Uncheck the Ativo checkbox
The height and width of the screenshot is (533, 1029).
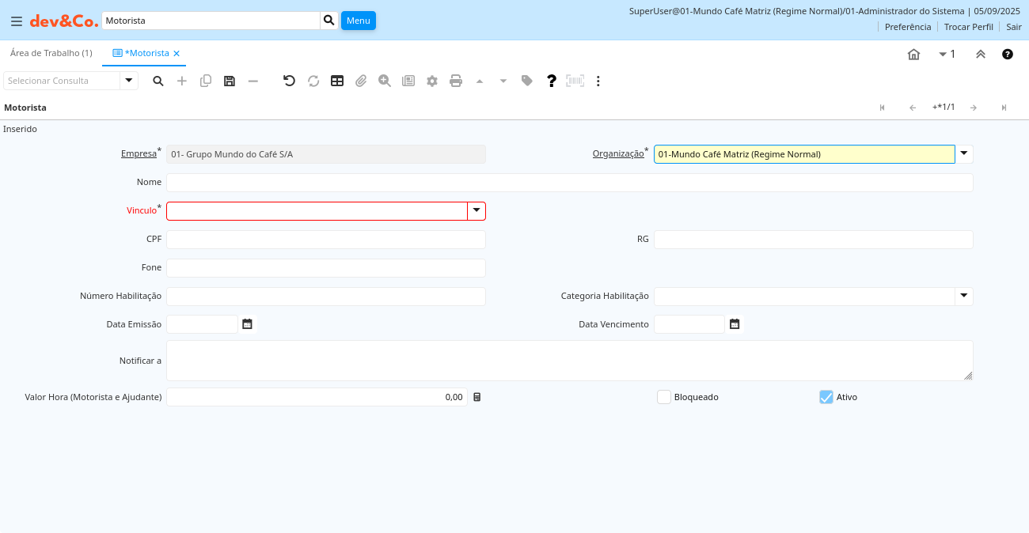[826, 397]
